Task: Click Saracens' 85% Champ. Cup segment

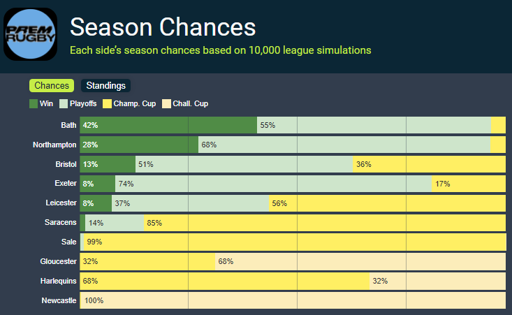Action: 325,223
